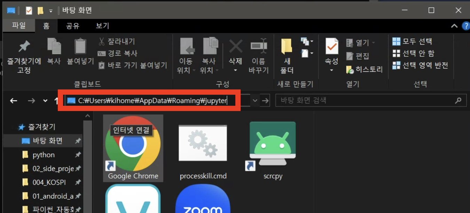Click the 삭제 dropdown arrow
The width and height of the screenshot is (470, 213).
pyautogui.click(x=235, y=70)
